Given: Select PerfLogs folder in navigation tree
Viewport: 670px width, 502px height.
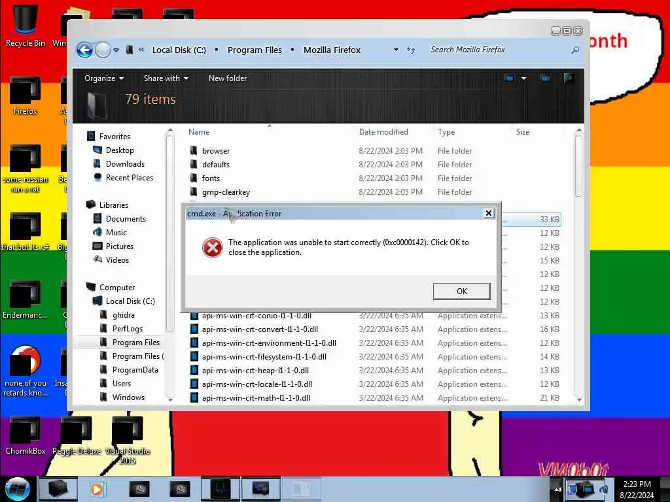Looking at the screenshot, I should coord(128,328).
